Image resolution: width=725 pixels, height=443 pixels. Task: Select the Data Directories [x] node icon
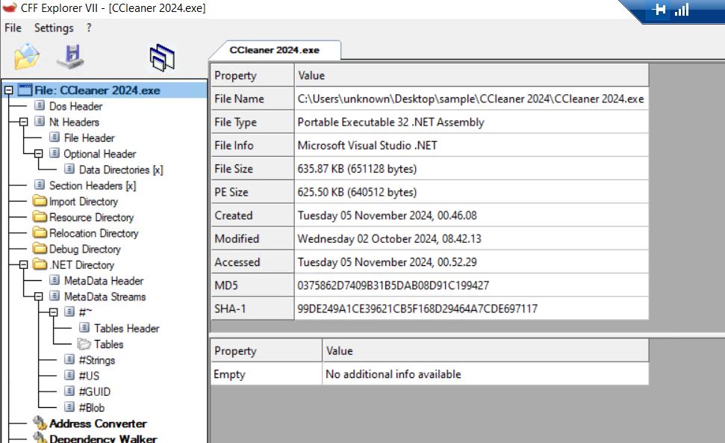(69, 170)
